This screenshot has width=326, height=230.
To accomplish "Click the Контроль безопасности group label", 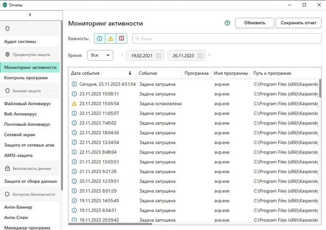I will point(34,195).
